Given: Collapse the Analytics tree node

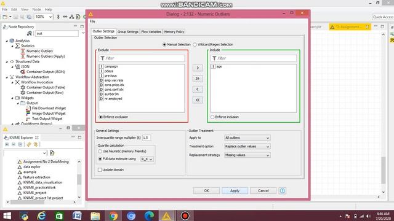Looking at the screenshot, I should pos(7,41).
